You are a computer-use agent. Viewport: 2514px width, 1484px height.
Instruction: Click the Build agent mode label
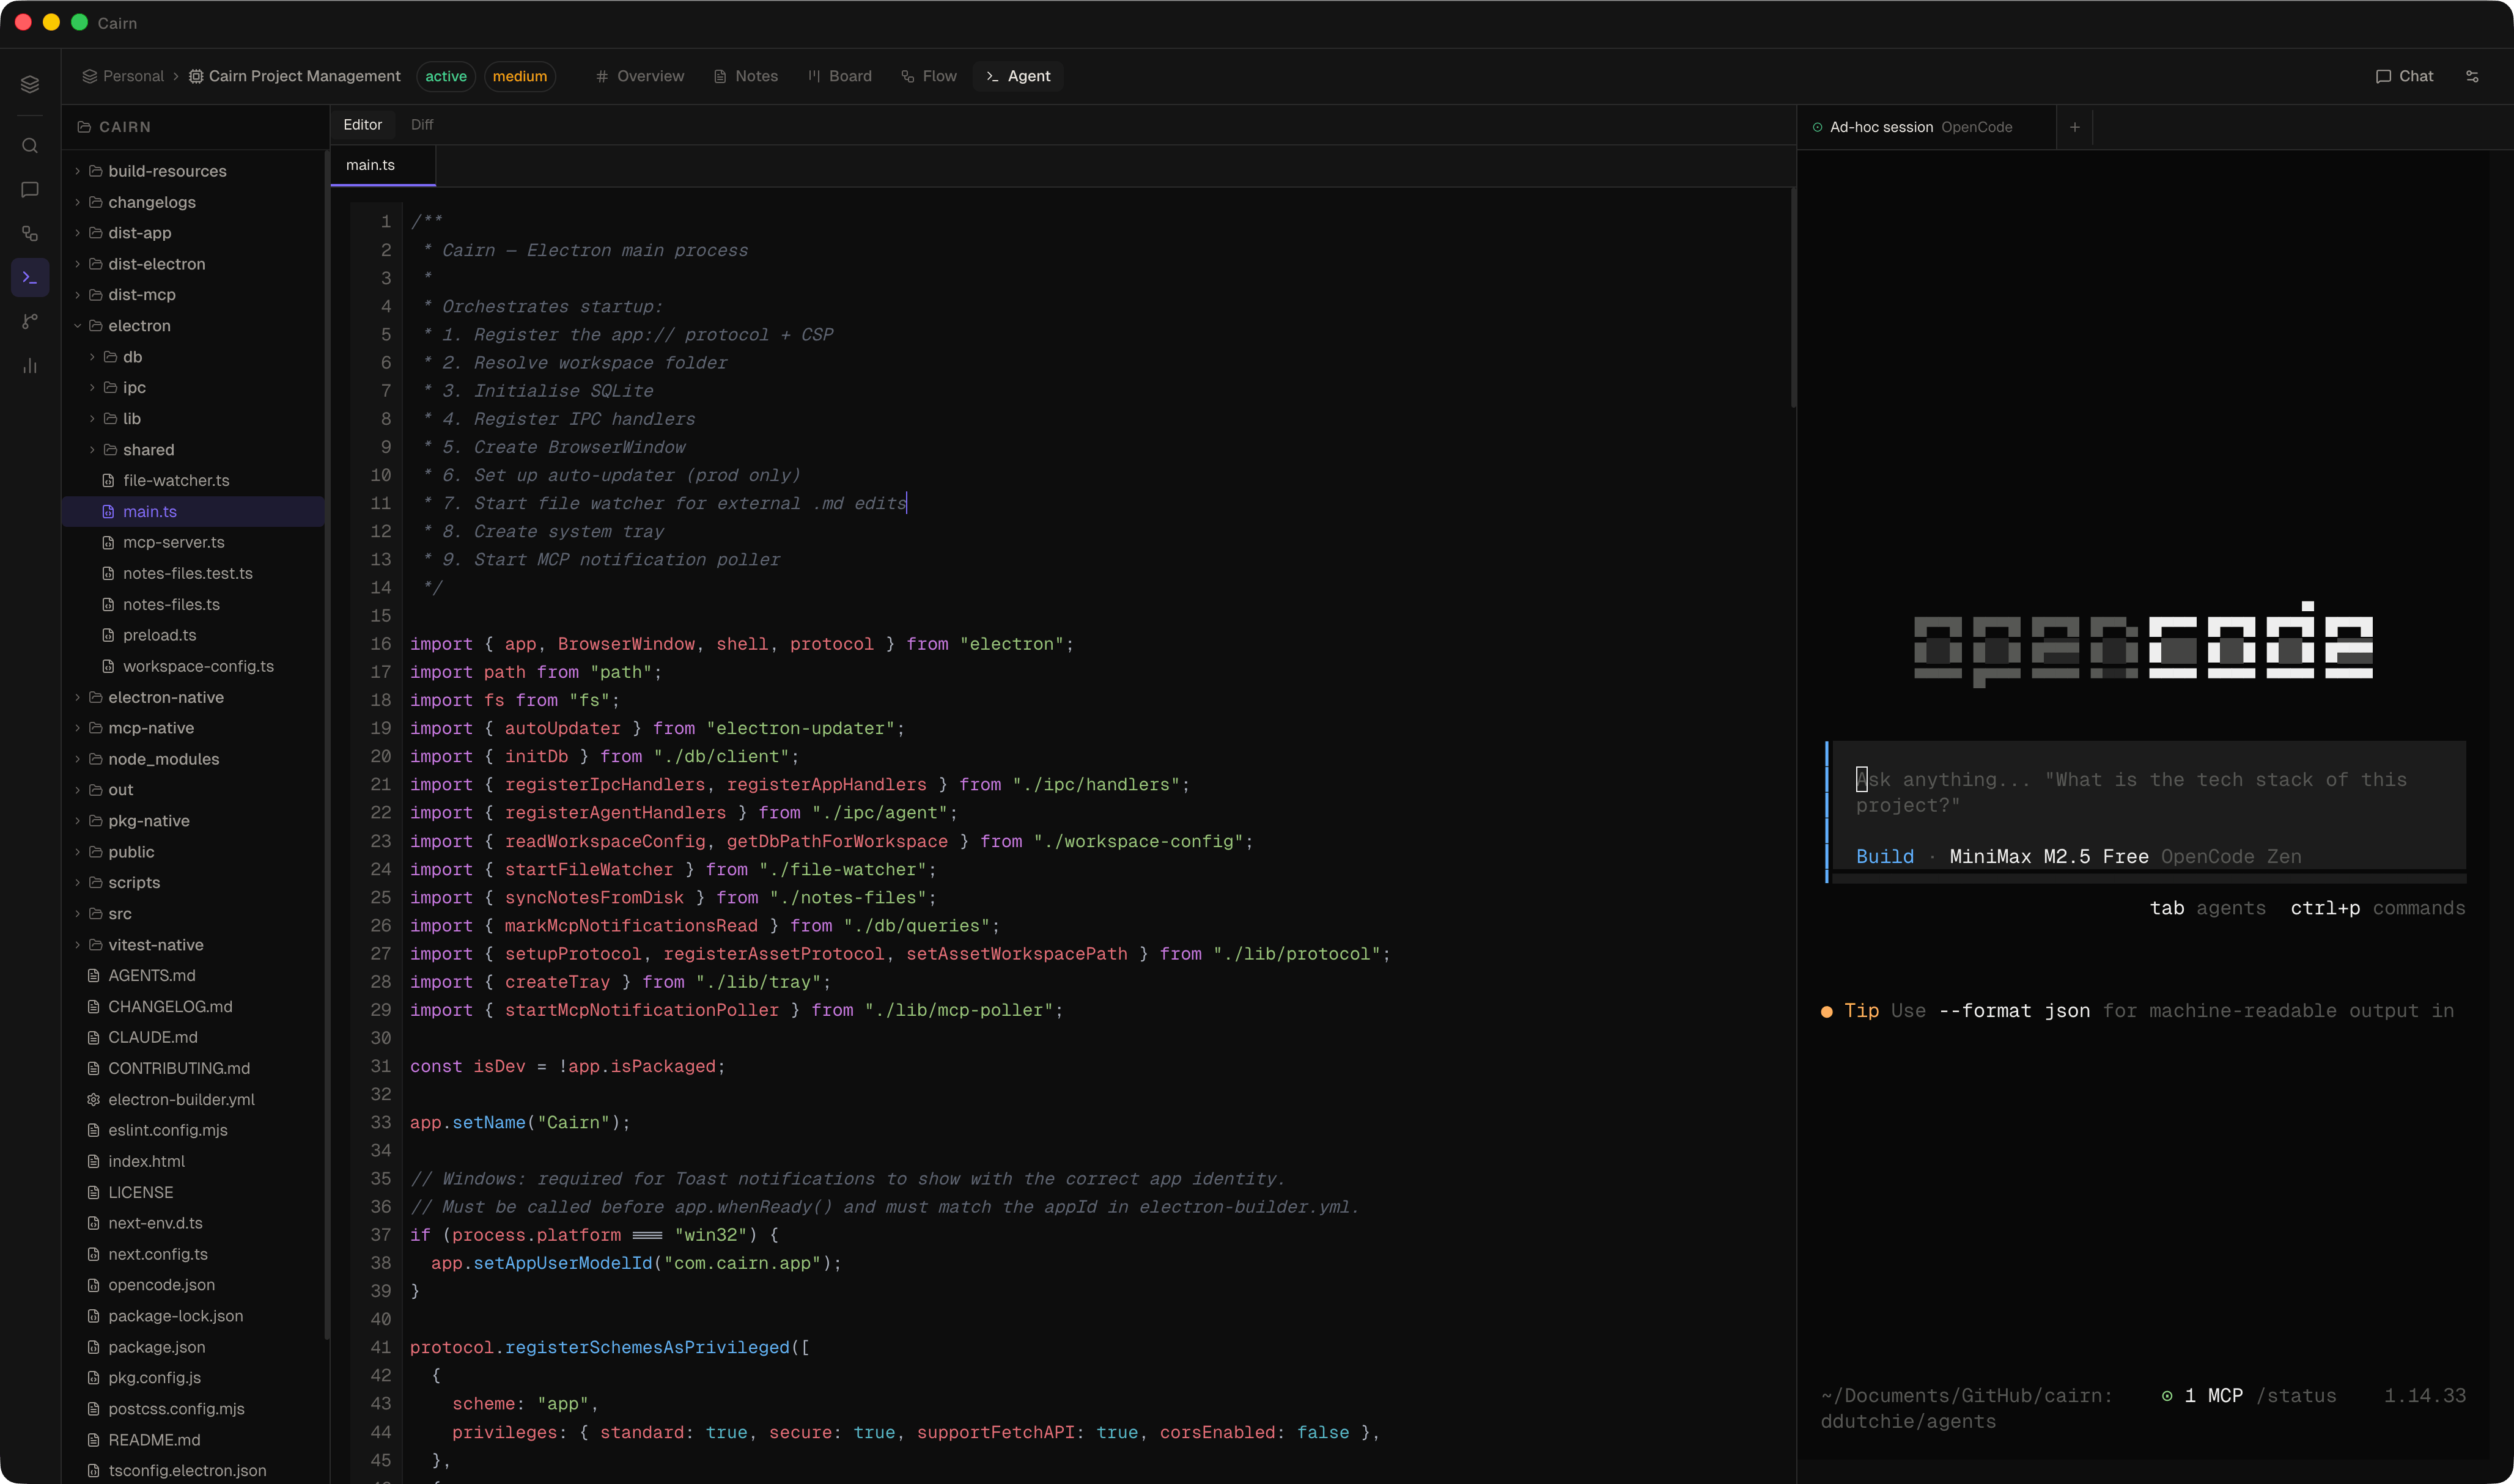[1885, 856]
